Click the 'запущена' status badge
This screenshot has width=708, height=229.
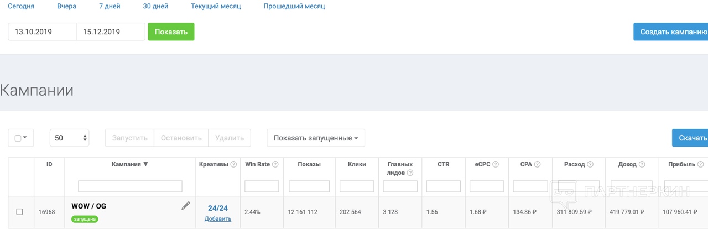[85, 219]
